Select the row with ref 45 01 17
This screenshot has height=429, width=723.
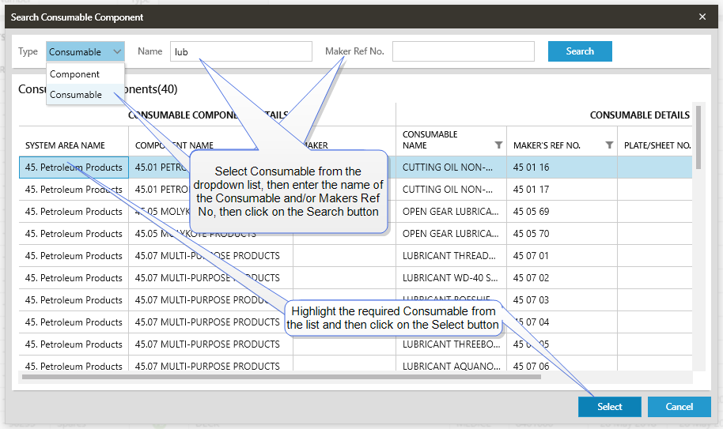tap(355, 189)
